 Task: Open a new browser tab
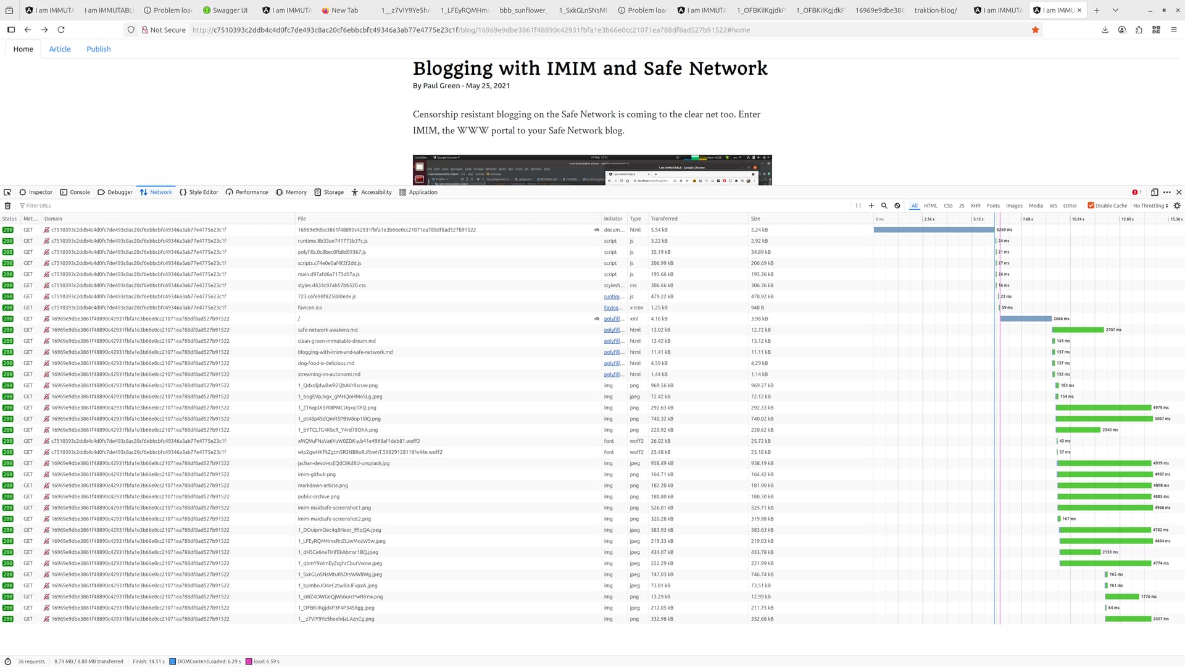point(1097,10)
